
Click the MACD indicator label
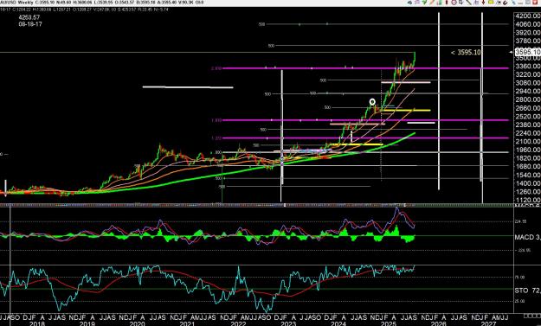click(x=527, y=237)
